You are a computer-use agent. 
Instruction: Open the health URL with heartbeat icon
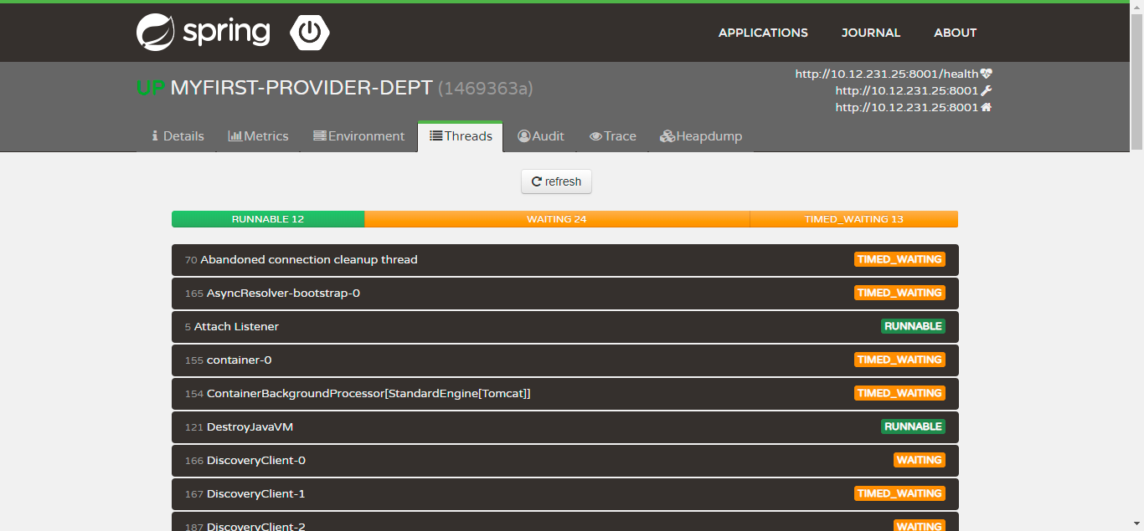pos(894,74)
